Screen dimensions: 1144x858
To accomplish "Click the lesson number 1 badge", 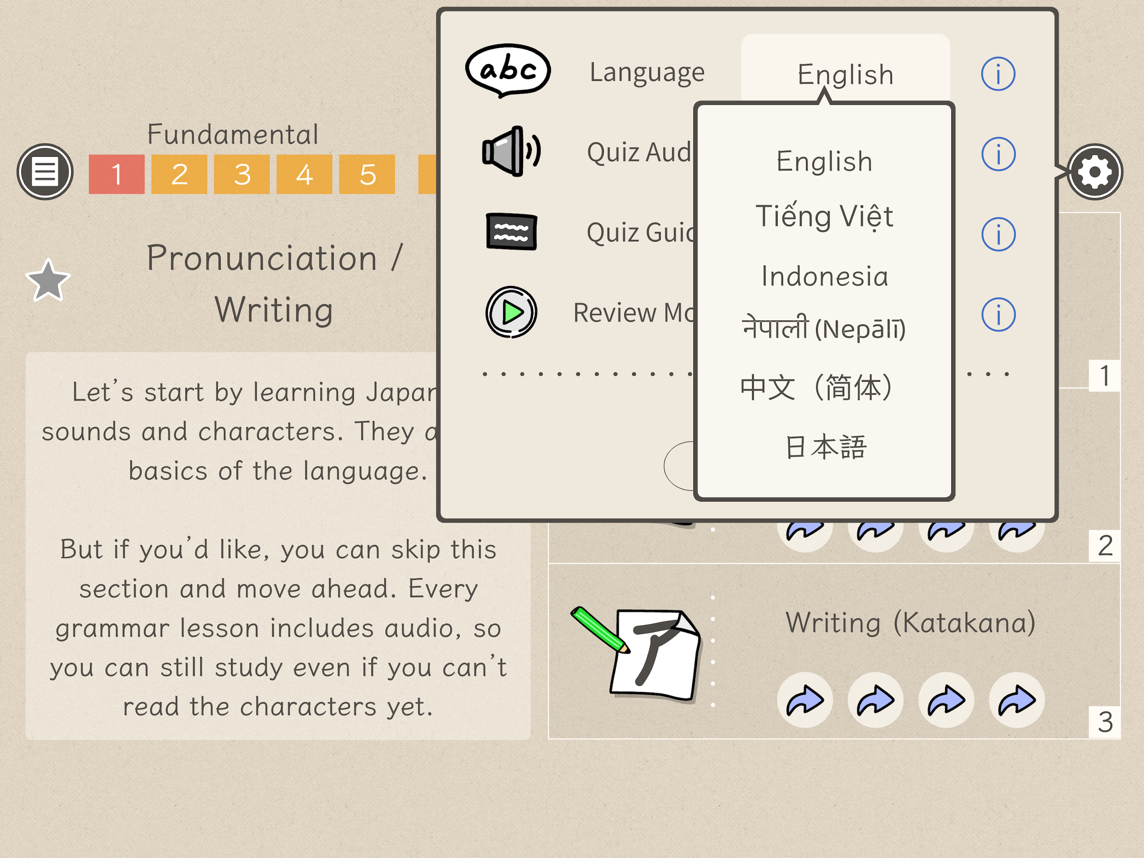I will [x=1105, y=376].
